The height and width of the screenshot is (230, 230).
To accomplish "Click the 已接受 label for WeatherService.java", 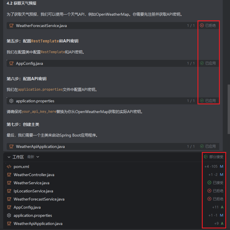I will (x=218, y=183).
